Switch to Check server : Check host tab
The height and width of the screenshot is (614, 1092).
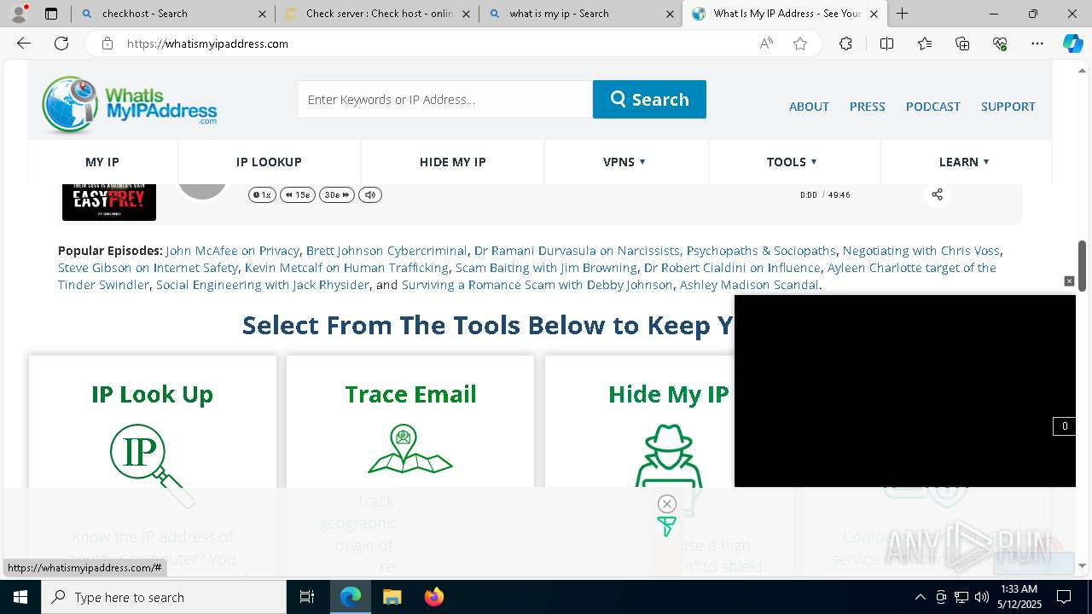(376, 14)
